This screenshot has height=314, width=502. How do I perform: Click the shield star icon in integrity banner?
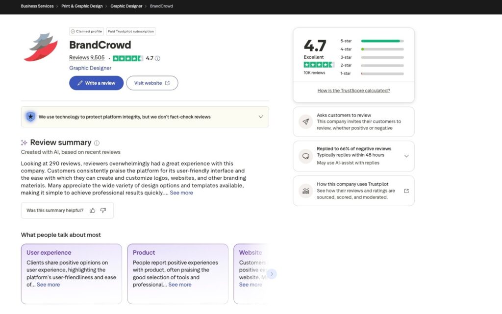click(x=30, y=117)
